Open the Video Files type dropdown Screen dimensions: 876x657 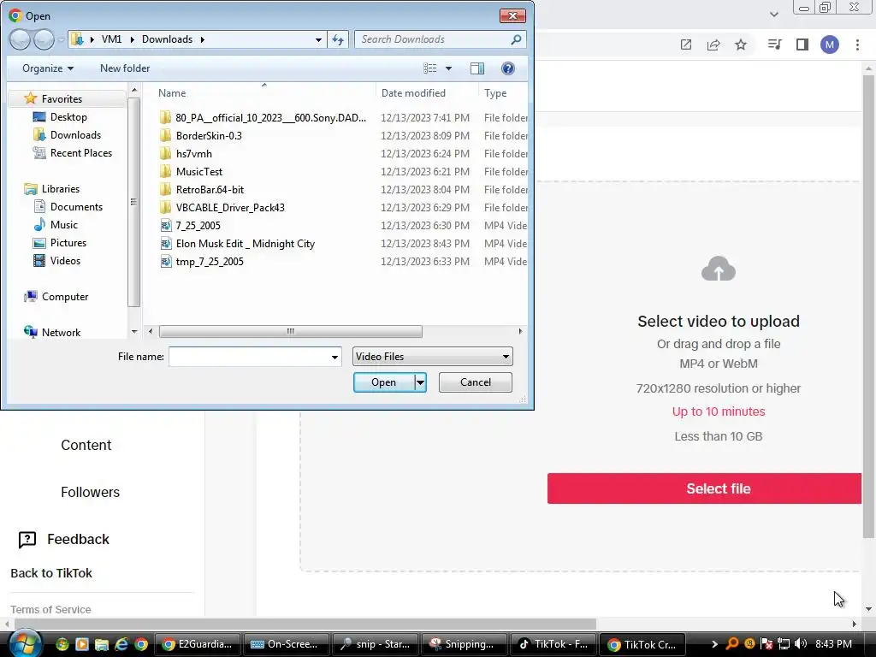pos(432,357)
